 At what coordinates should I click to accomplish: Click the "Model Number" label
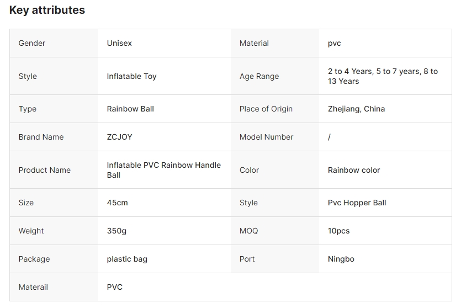[x=266, y=137]
